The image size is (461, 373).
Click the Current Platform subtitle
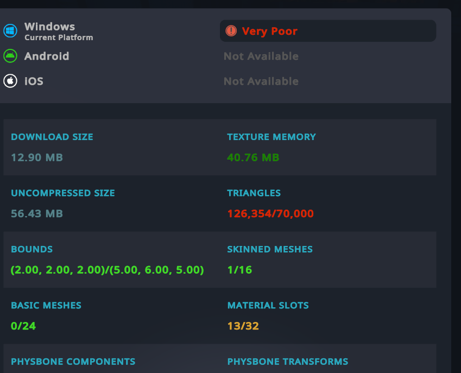[59, 37]
